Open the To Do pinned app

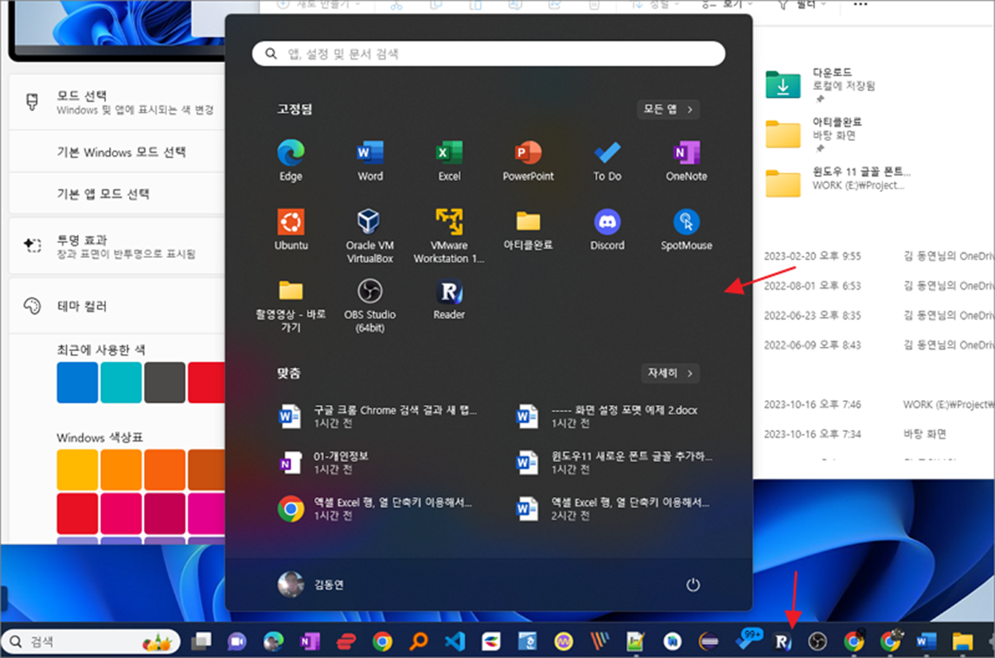(x=607, y=160)
